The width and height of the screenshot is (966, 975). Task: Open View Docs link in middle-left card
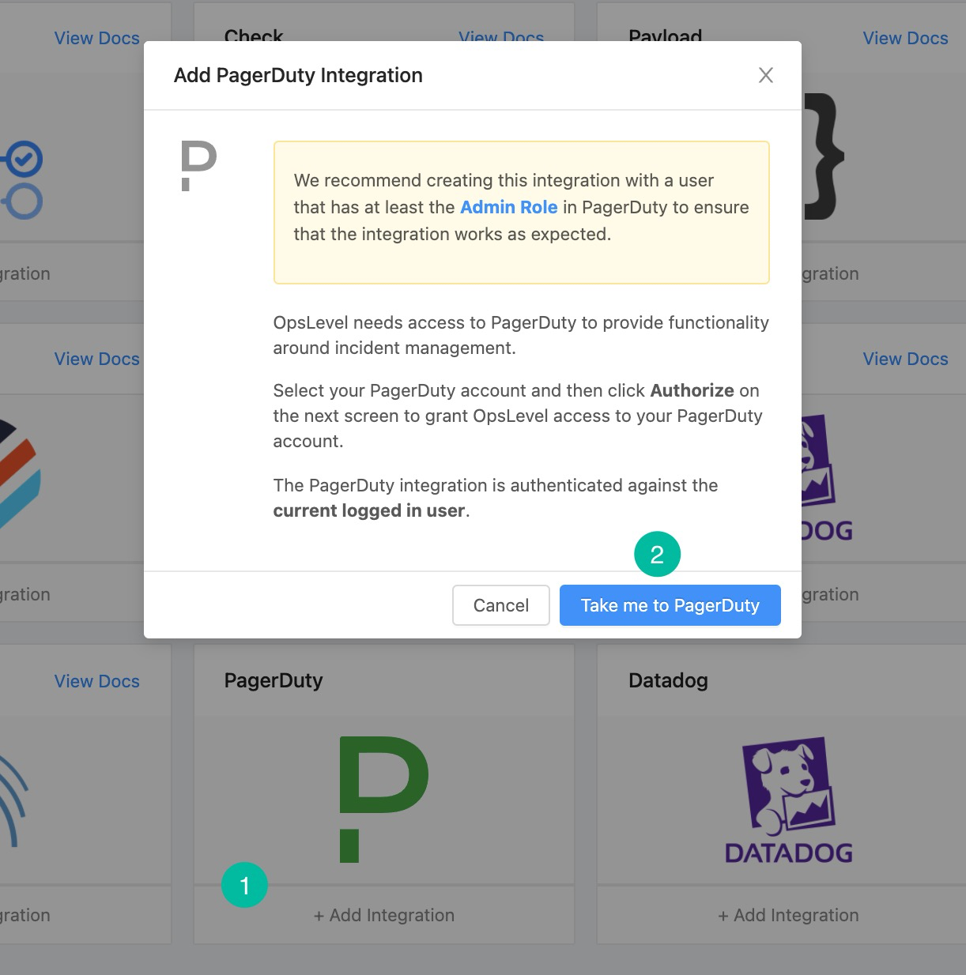pos(96,359)
